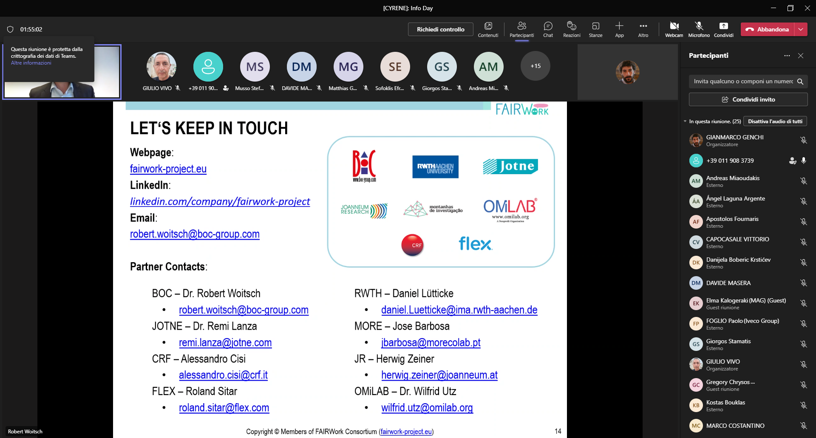Add an App to the meeting
This screenshot has width=816, height=438.
[619, 29]
